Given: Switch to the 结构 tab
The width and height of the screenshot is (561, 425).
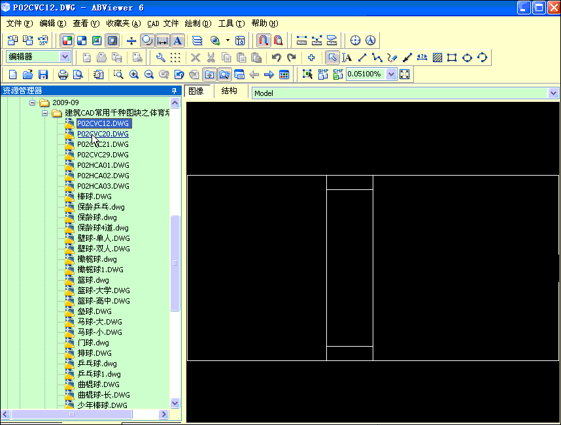Looking at the screenshot, I should 229,91.
